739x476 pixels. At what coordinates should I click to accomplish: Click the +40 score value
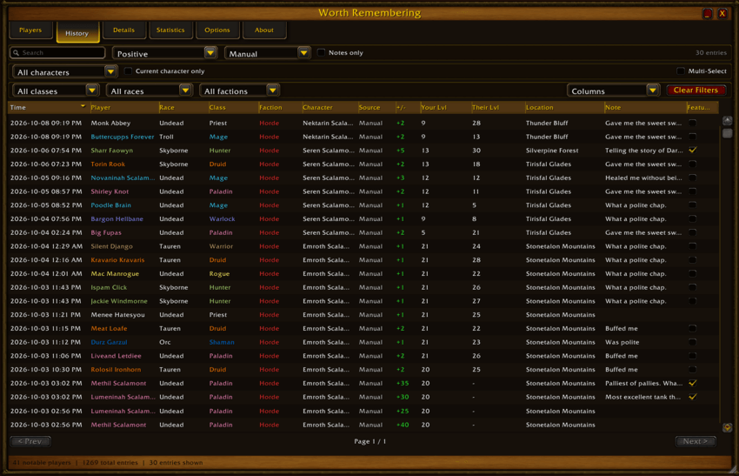coord(403,425)
